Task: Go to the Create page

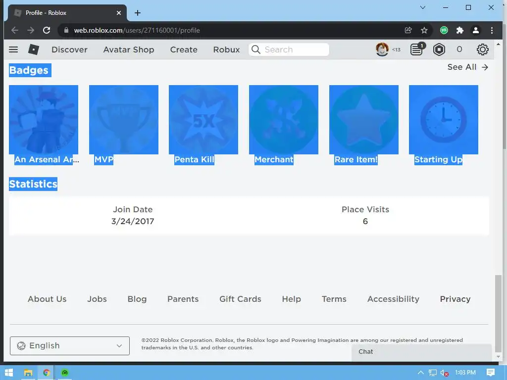Action: [x=184, y=49]
